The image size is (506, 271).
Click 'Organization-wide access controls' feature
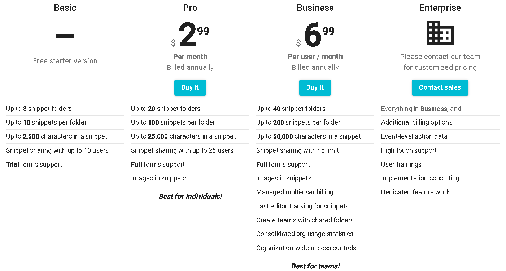[306, 248]
